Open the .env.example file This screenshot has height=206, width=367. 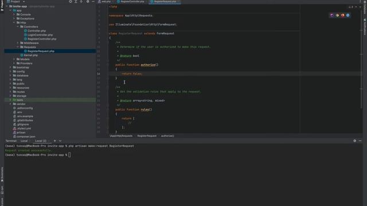point(25,116)
